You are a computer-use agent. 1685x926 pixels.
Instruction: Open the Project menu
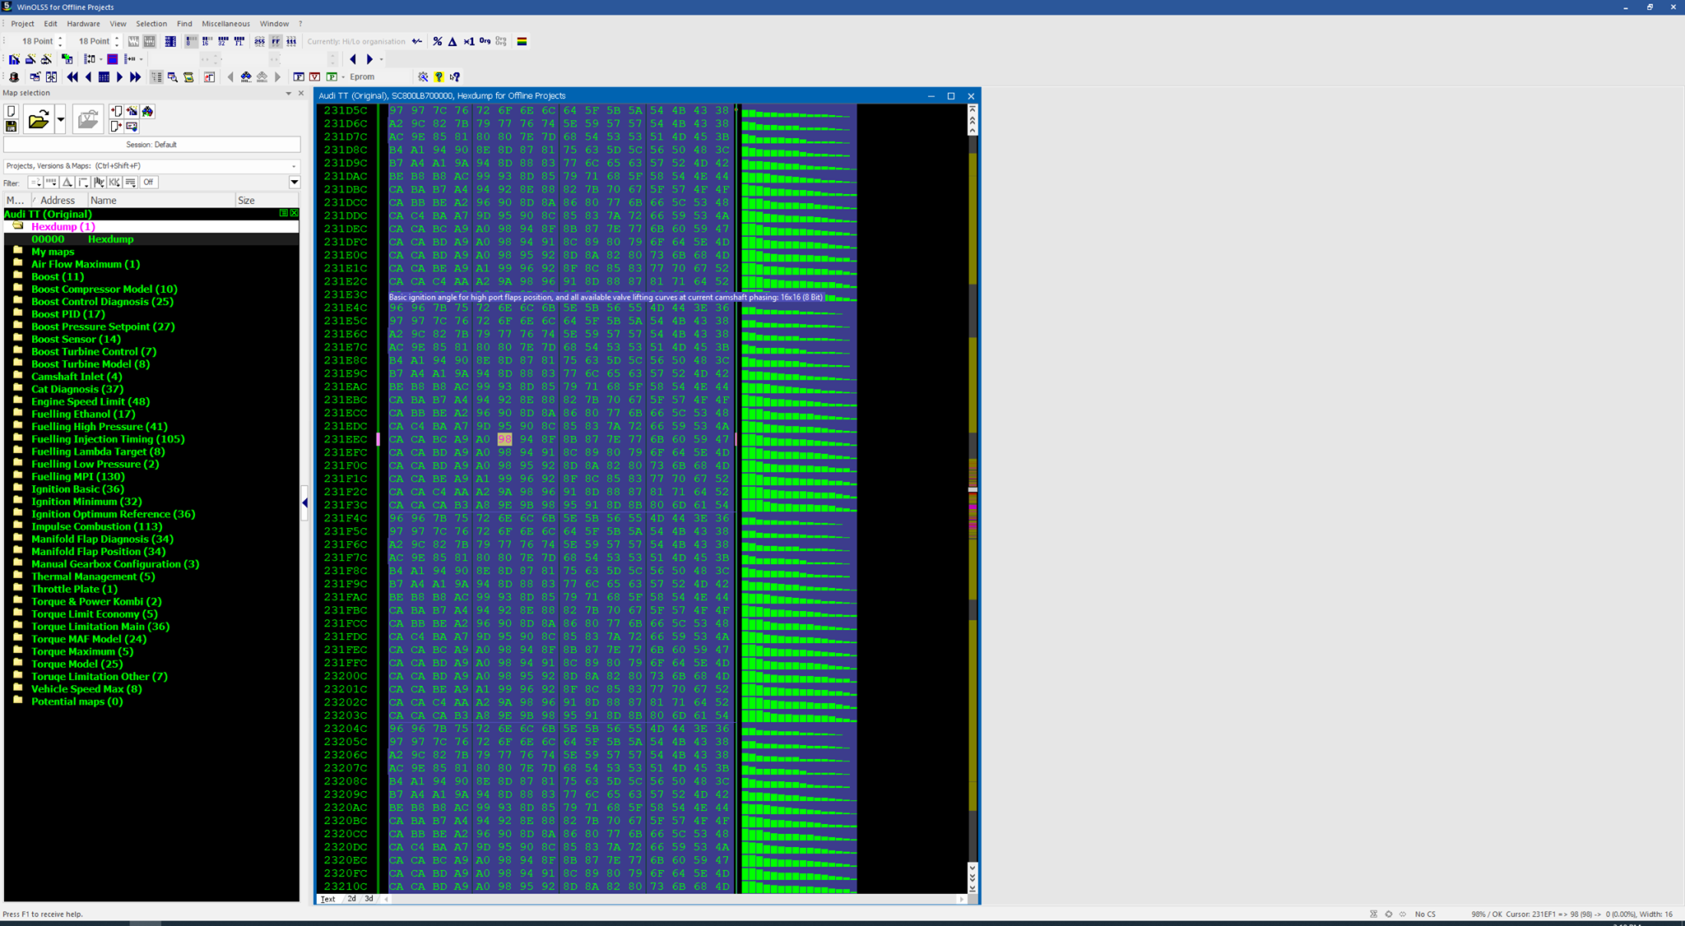pyautogui.click(x=22, y=24)
